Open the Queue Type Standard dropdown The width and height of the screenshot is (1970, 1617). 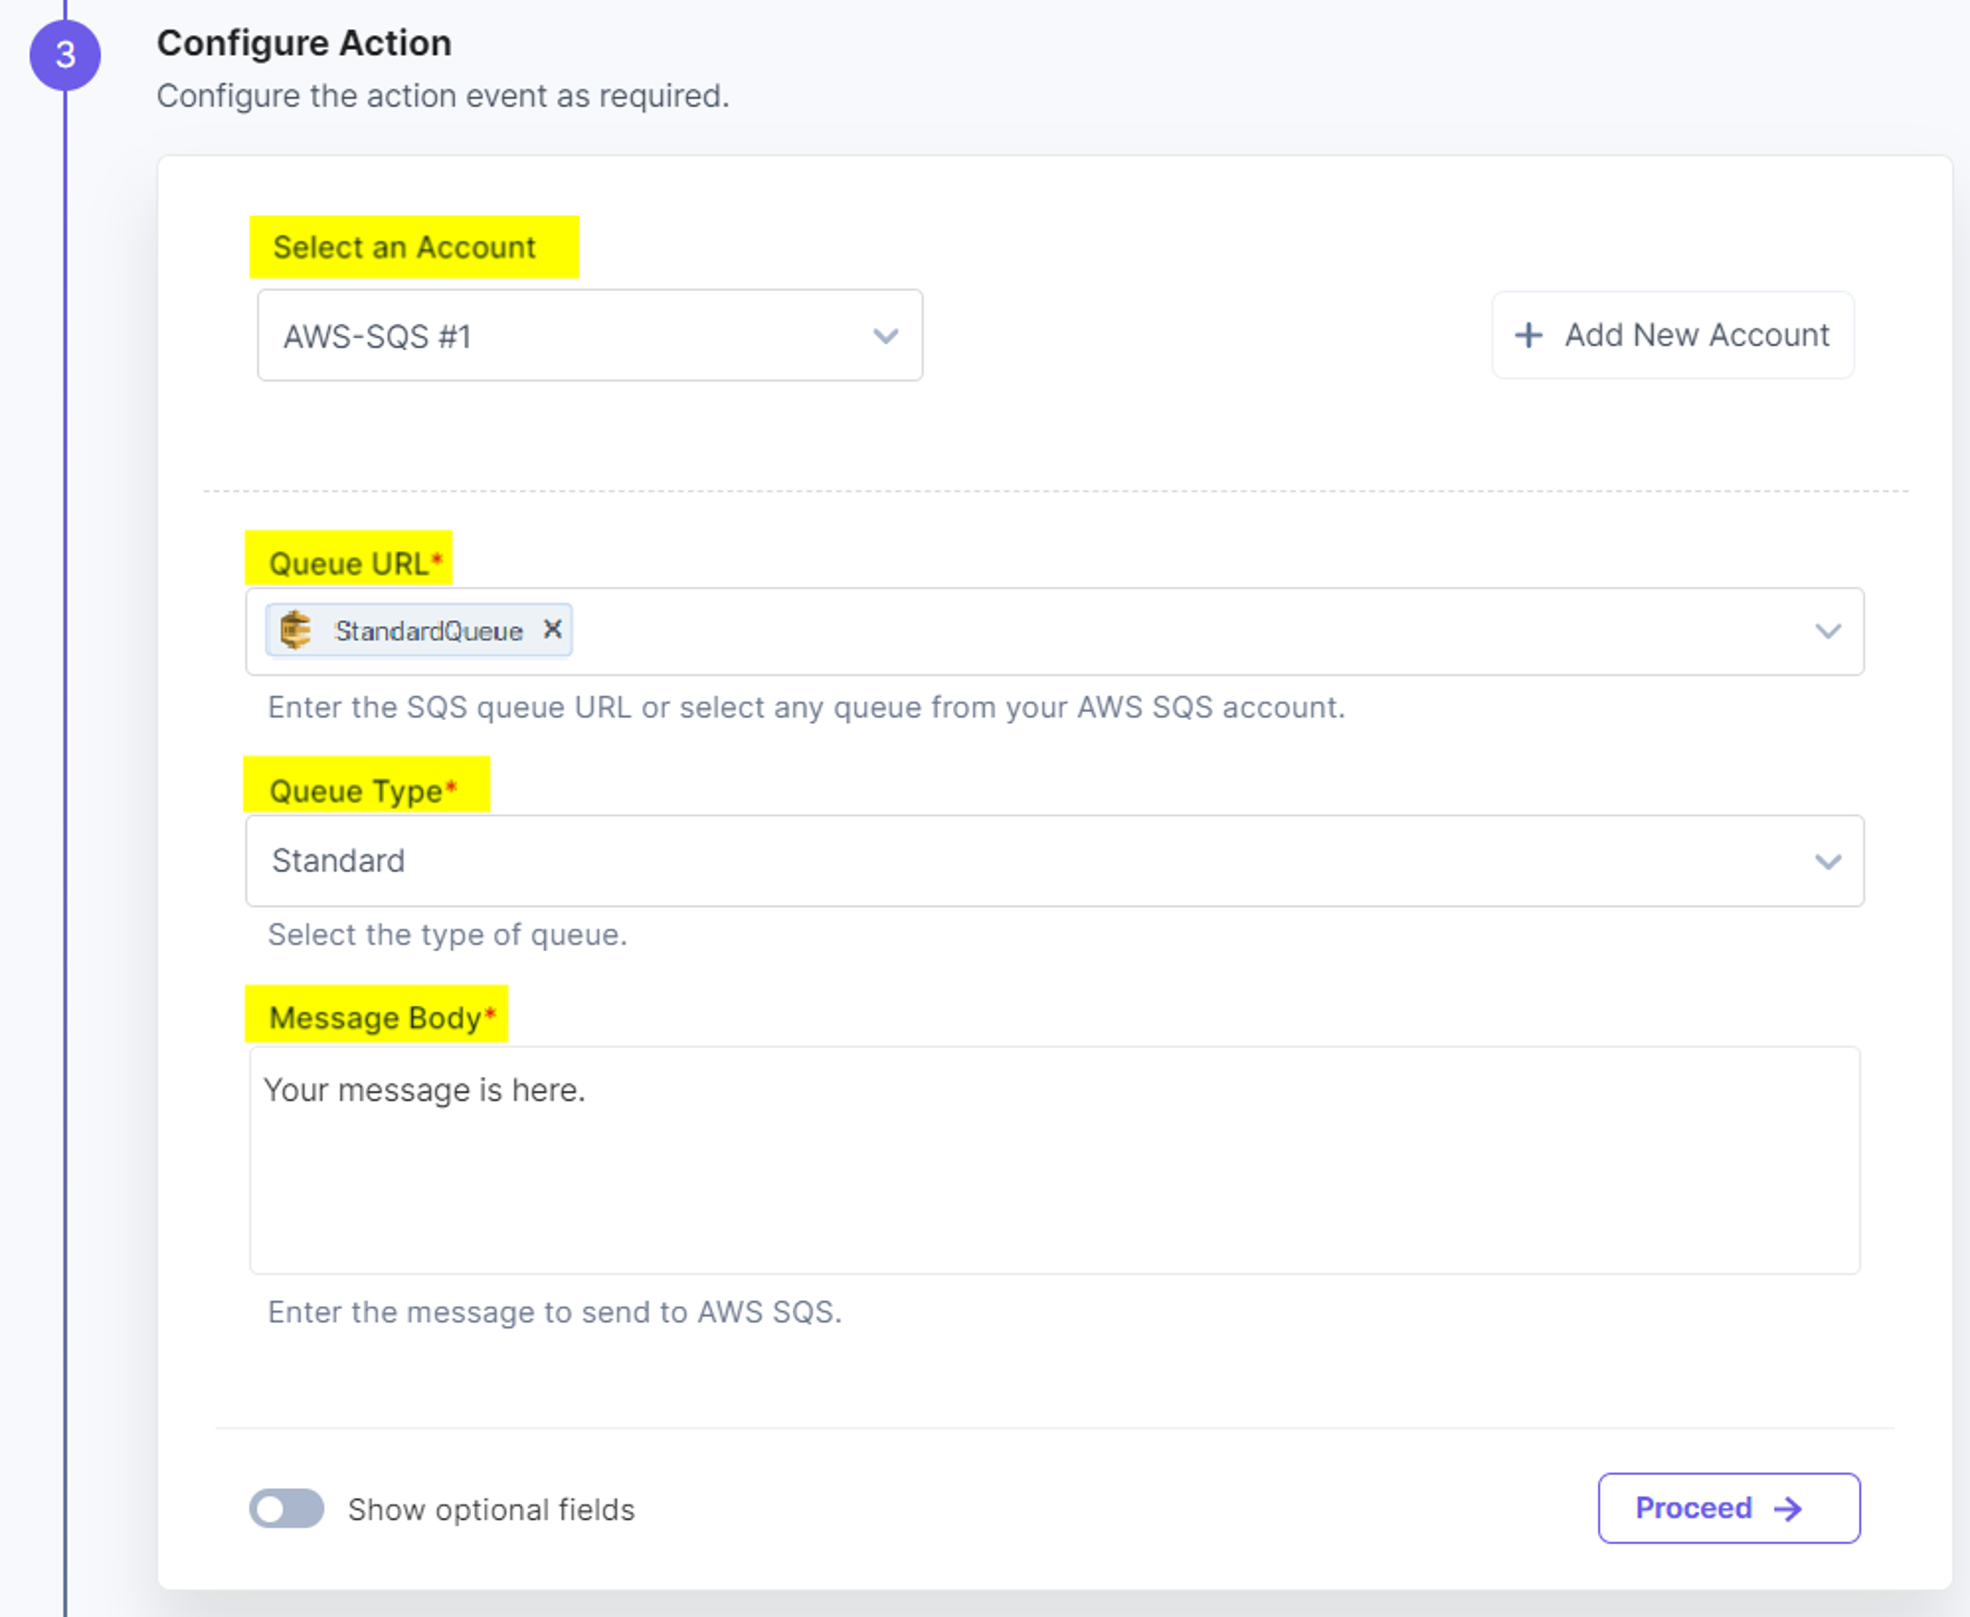click(1054, 861)
